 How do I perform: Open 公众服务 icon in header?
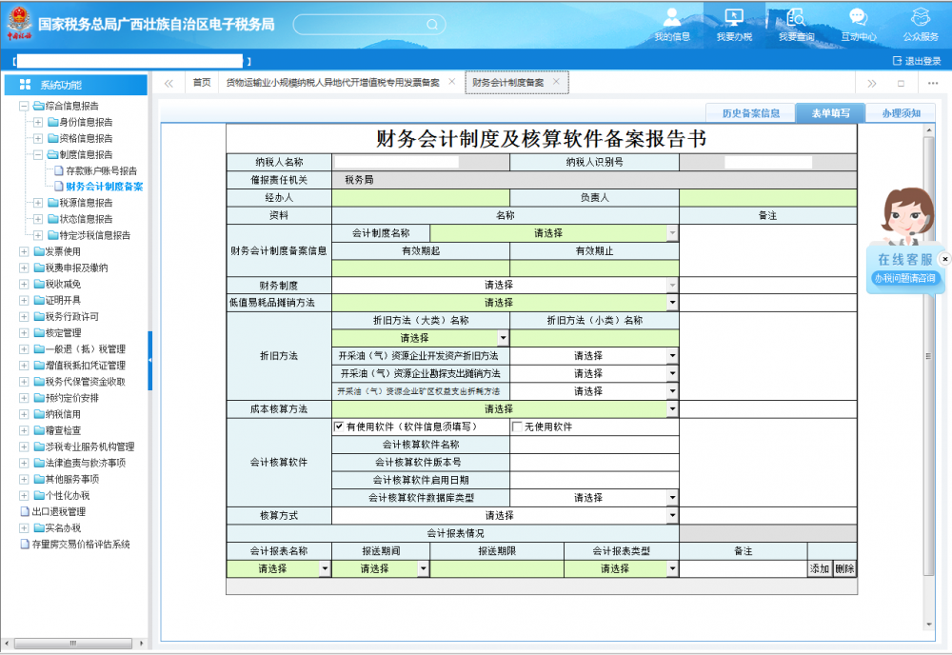point(920,18)
